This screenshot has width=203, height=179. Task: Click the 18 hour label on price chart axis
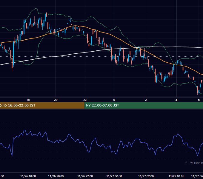coord(28,100)
